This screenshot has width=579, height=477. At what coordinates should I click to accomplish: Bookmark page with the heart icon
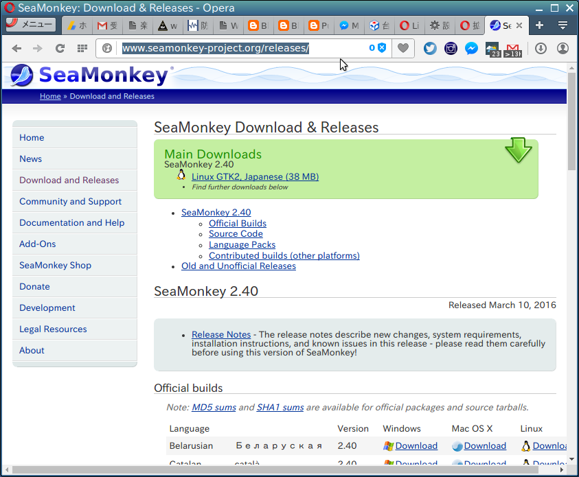[403, 48]
